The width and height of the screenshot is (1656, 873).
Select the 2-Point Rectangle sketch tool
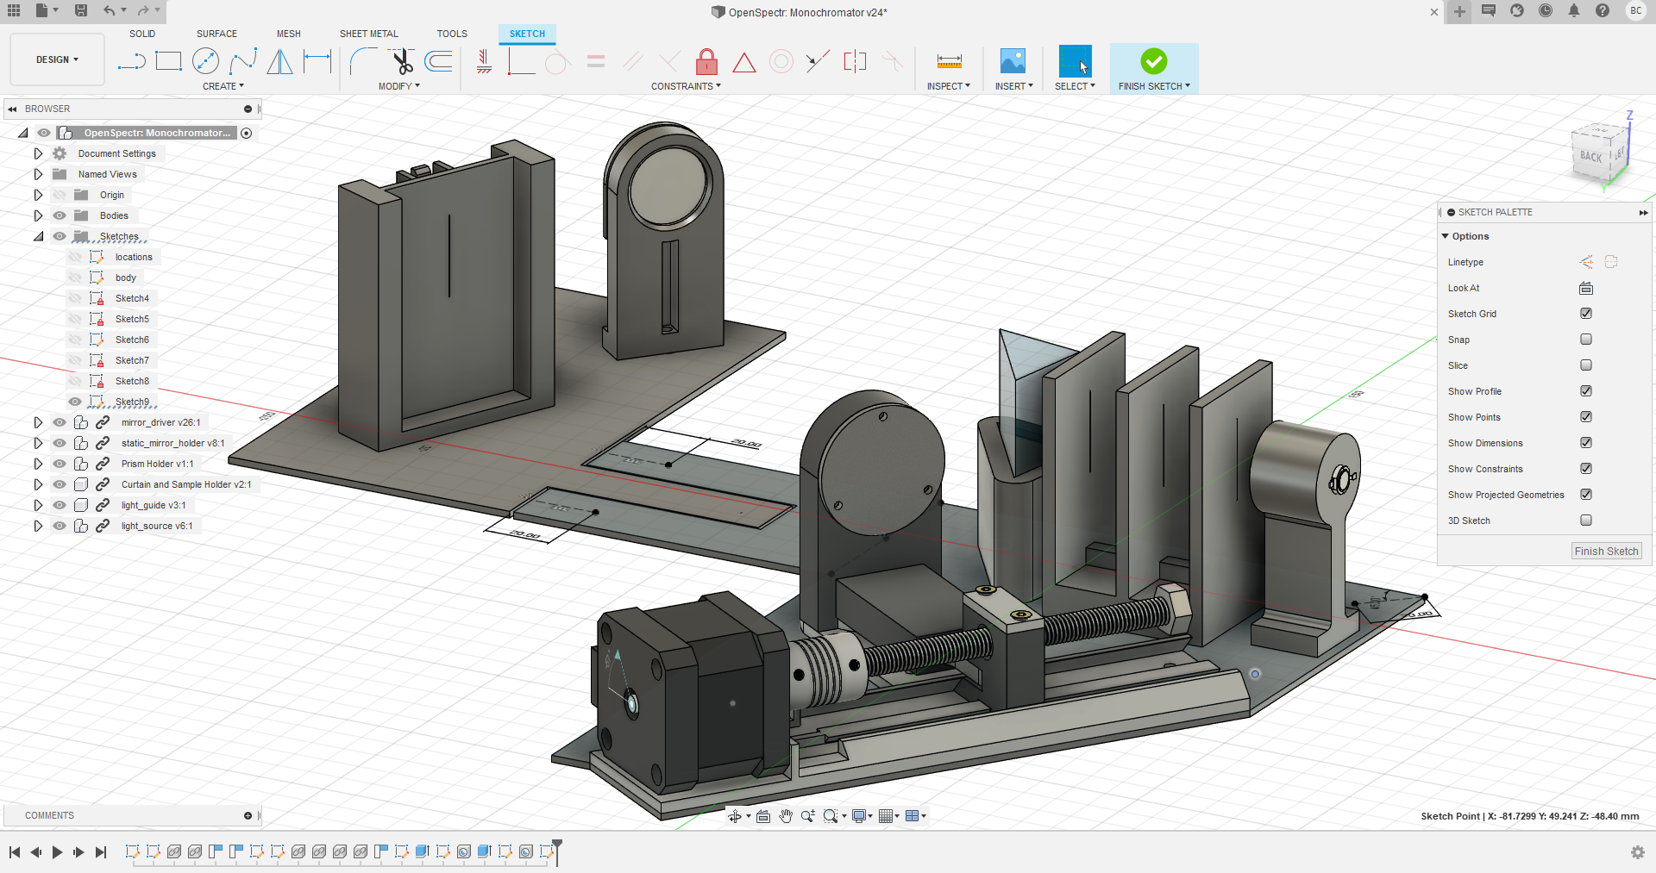(x=168, y=61)
